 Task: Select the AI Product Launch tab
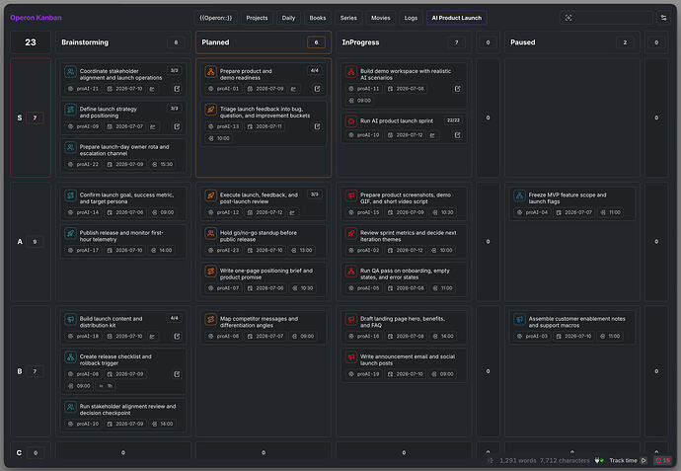[x=456, y=18]
